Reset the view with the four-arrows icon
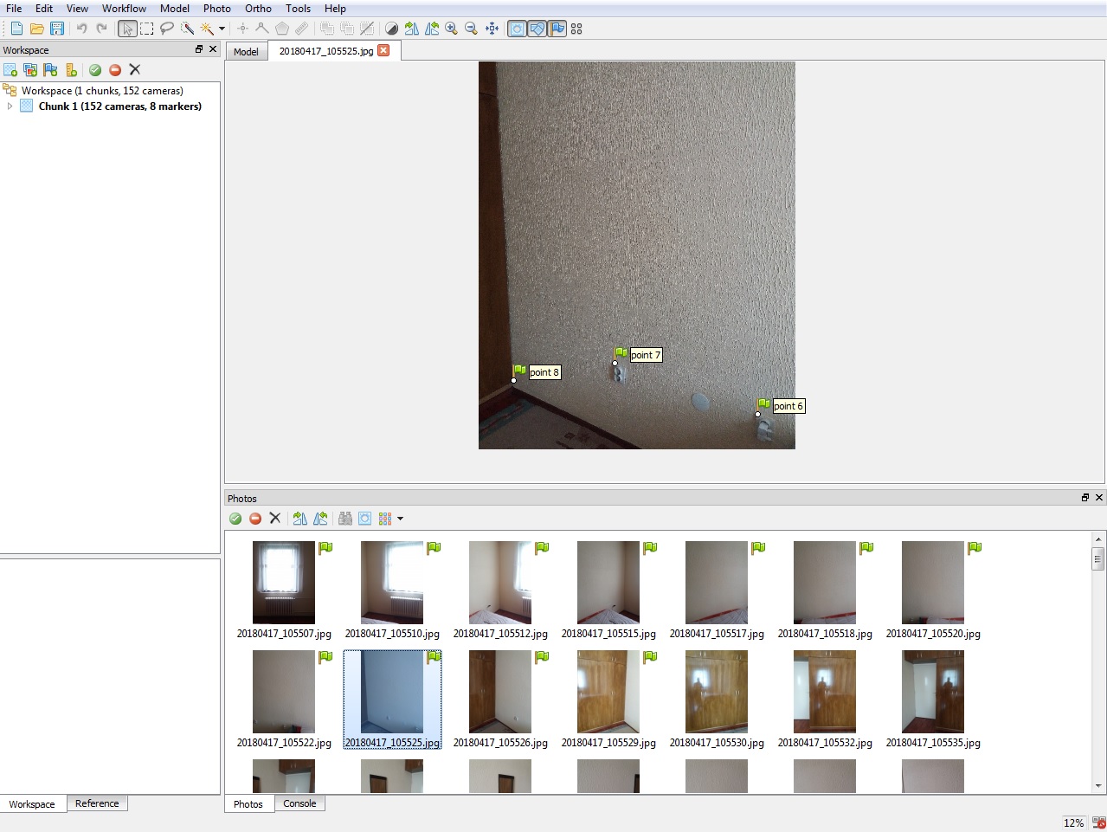This screenshot has height=832, width=1107. point(492,29)
